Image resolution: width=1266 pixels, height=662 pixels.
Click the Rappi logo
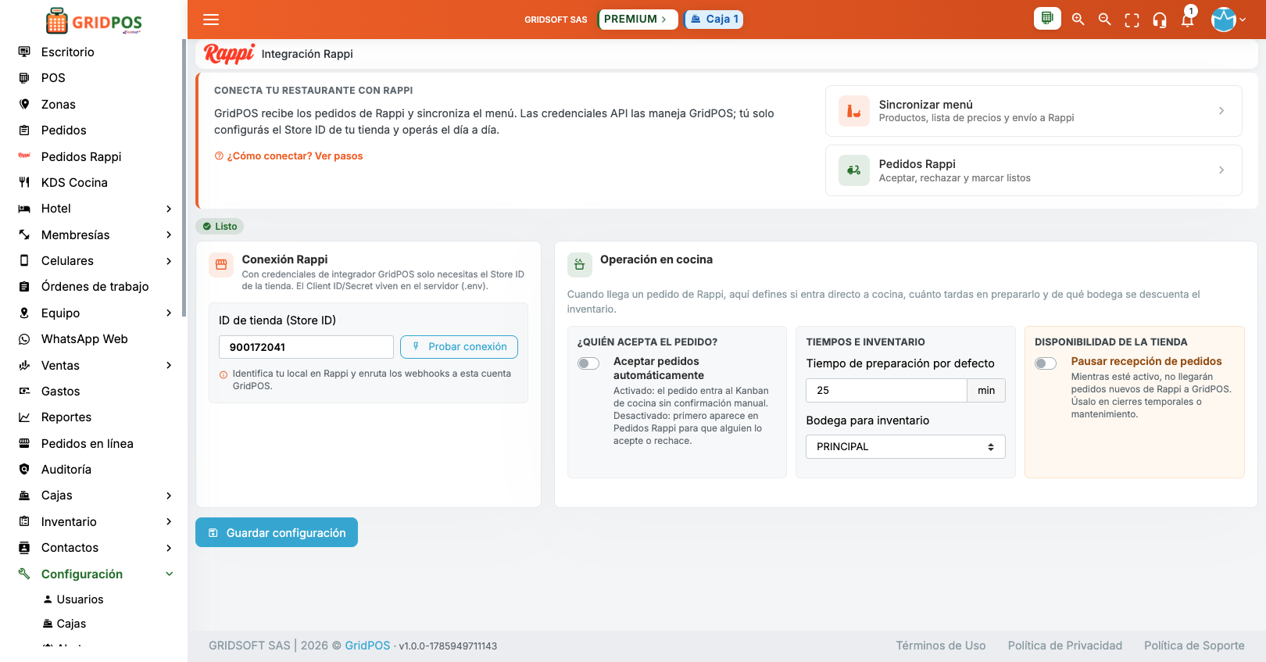(x=229, y=53)
